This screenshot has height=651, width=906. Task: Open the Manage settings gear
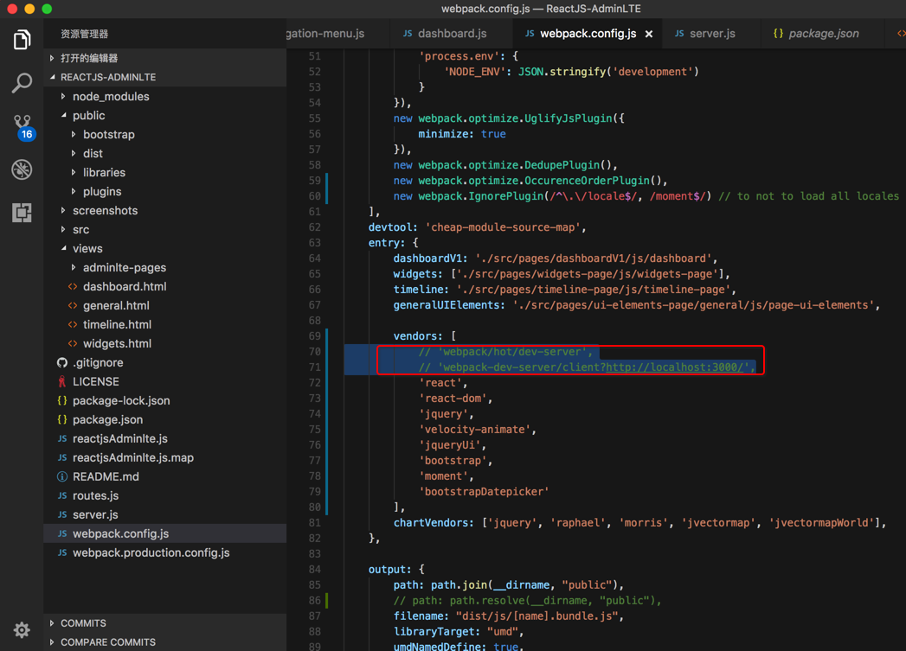pos(22,630)
